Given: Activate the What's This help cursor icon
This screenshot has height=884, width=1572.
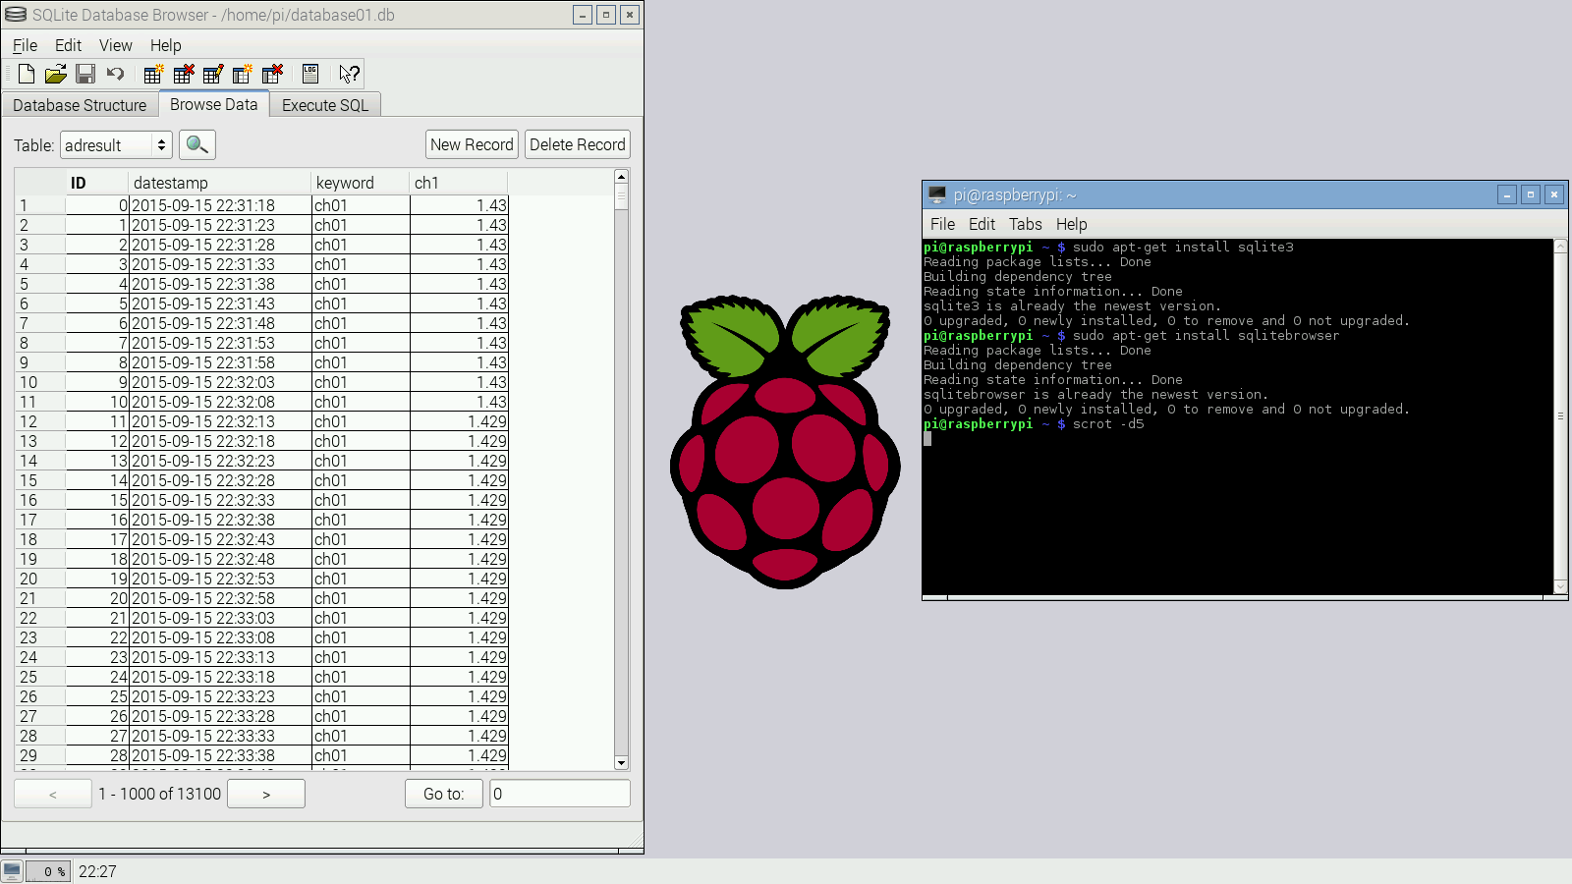Looking at the screenshot, I should (349, 74).
